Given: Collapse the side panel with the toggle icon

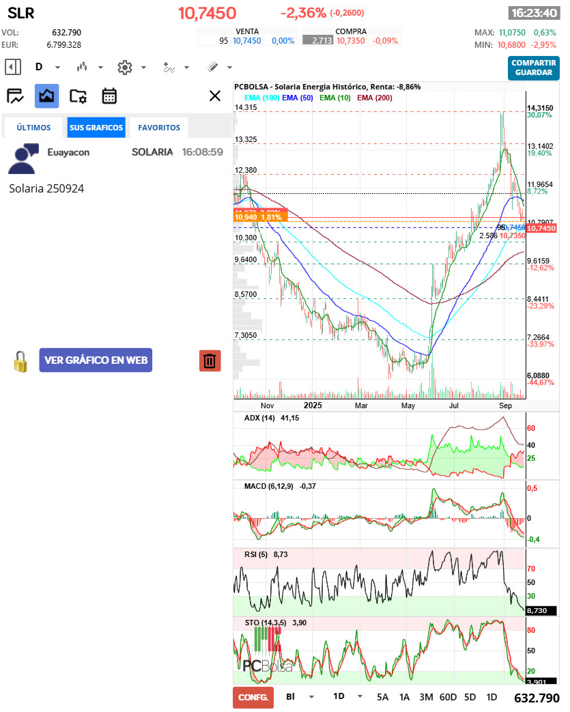Looking at the screenshot, I should point(13,67).
